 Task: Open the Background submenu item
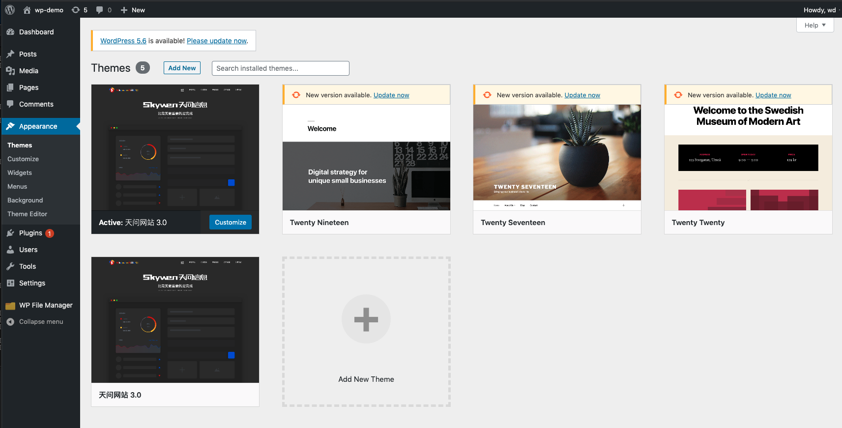tap(25, 200)
